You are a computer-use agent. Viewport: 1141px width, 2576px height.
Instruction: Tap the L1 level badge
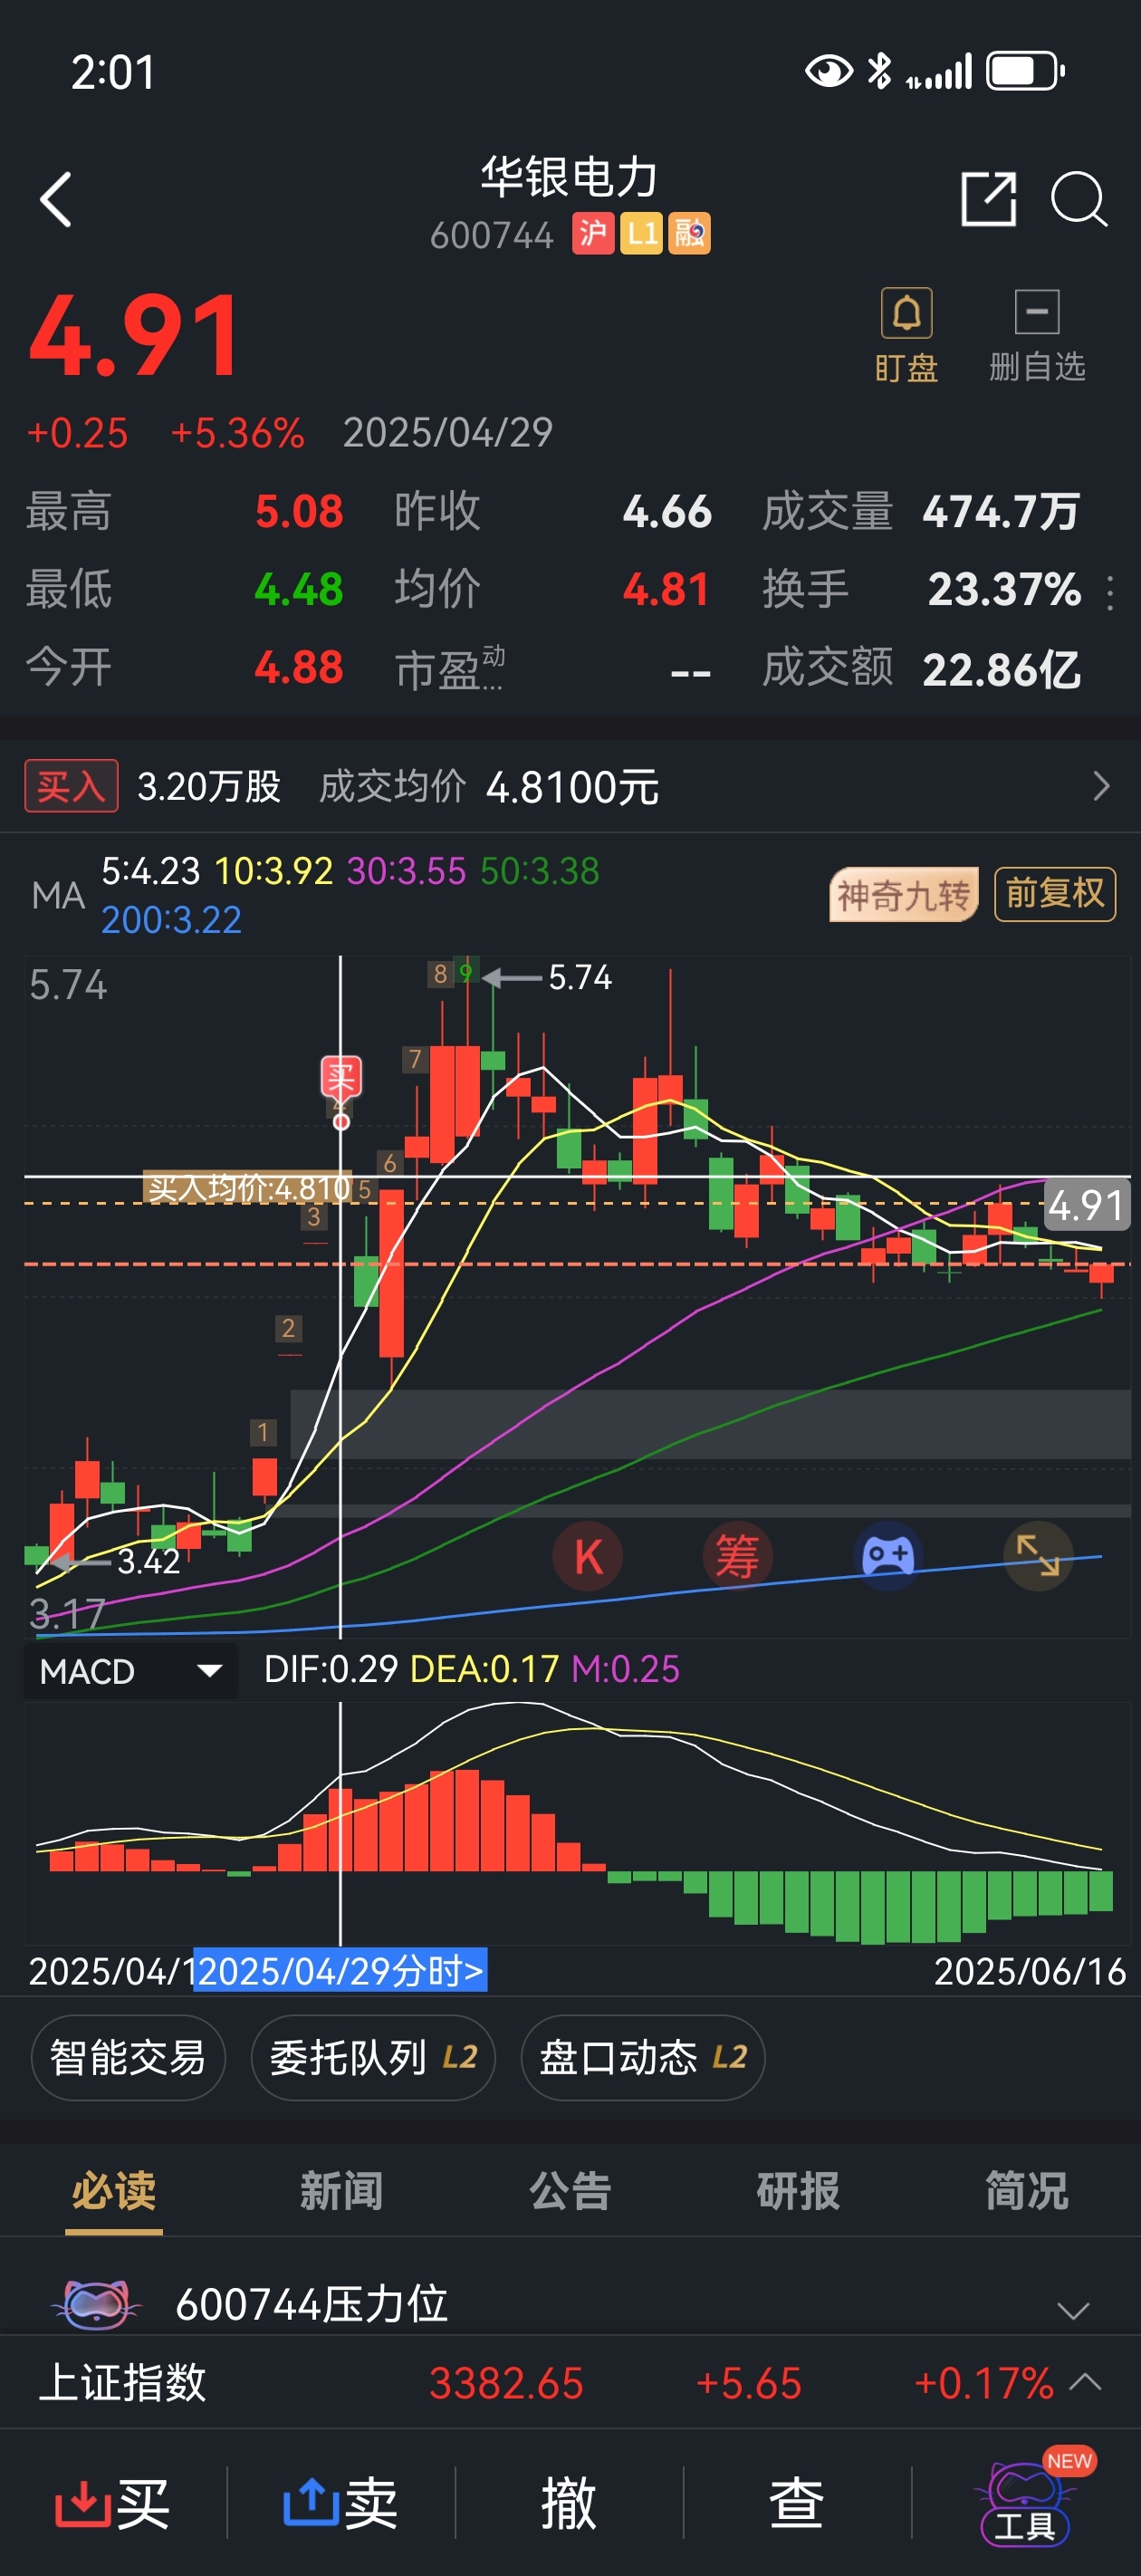tap(641, 234)
